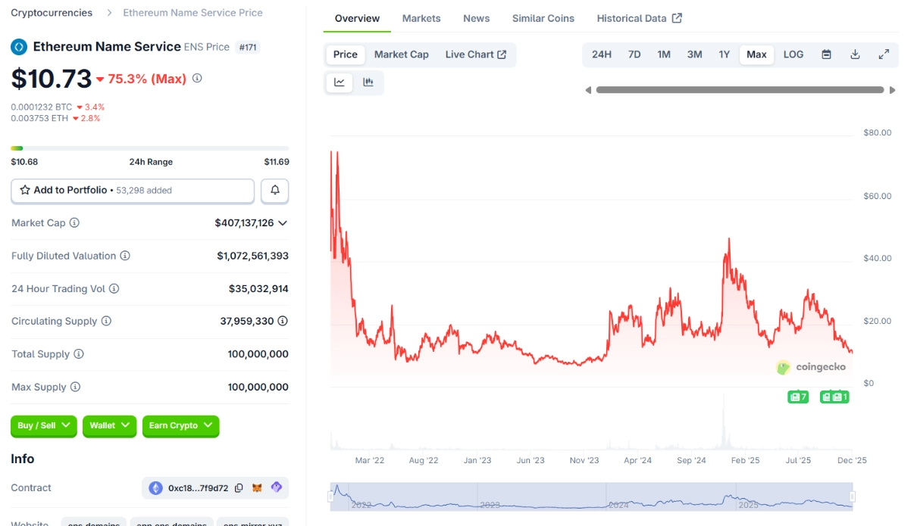This screenshot has height=526, width=917.
Task: Open the calendar date range picker
Action: (826, 54)
